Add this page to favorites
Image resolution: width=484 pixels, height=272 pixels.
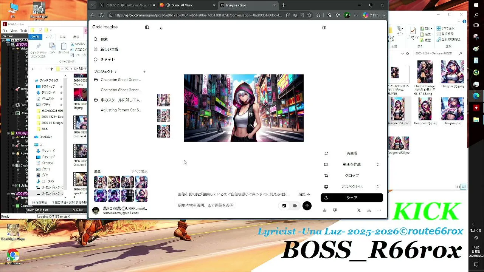coord(309,15)
